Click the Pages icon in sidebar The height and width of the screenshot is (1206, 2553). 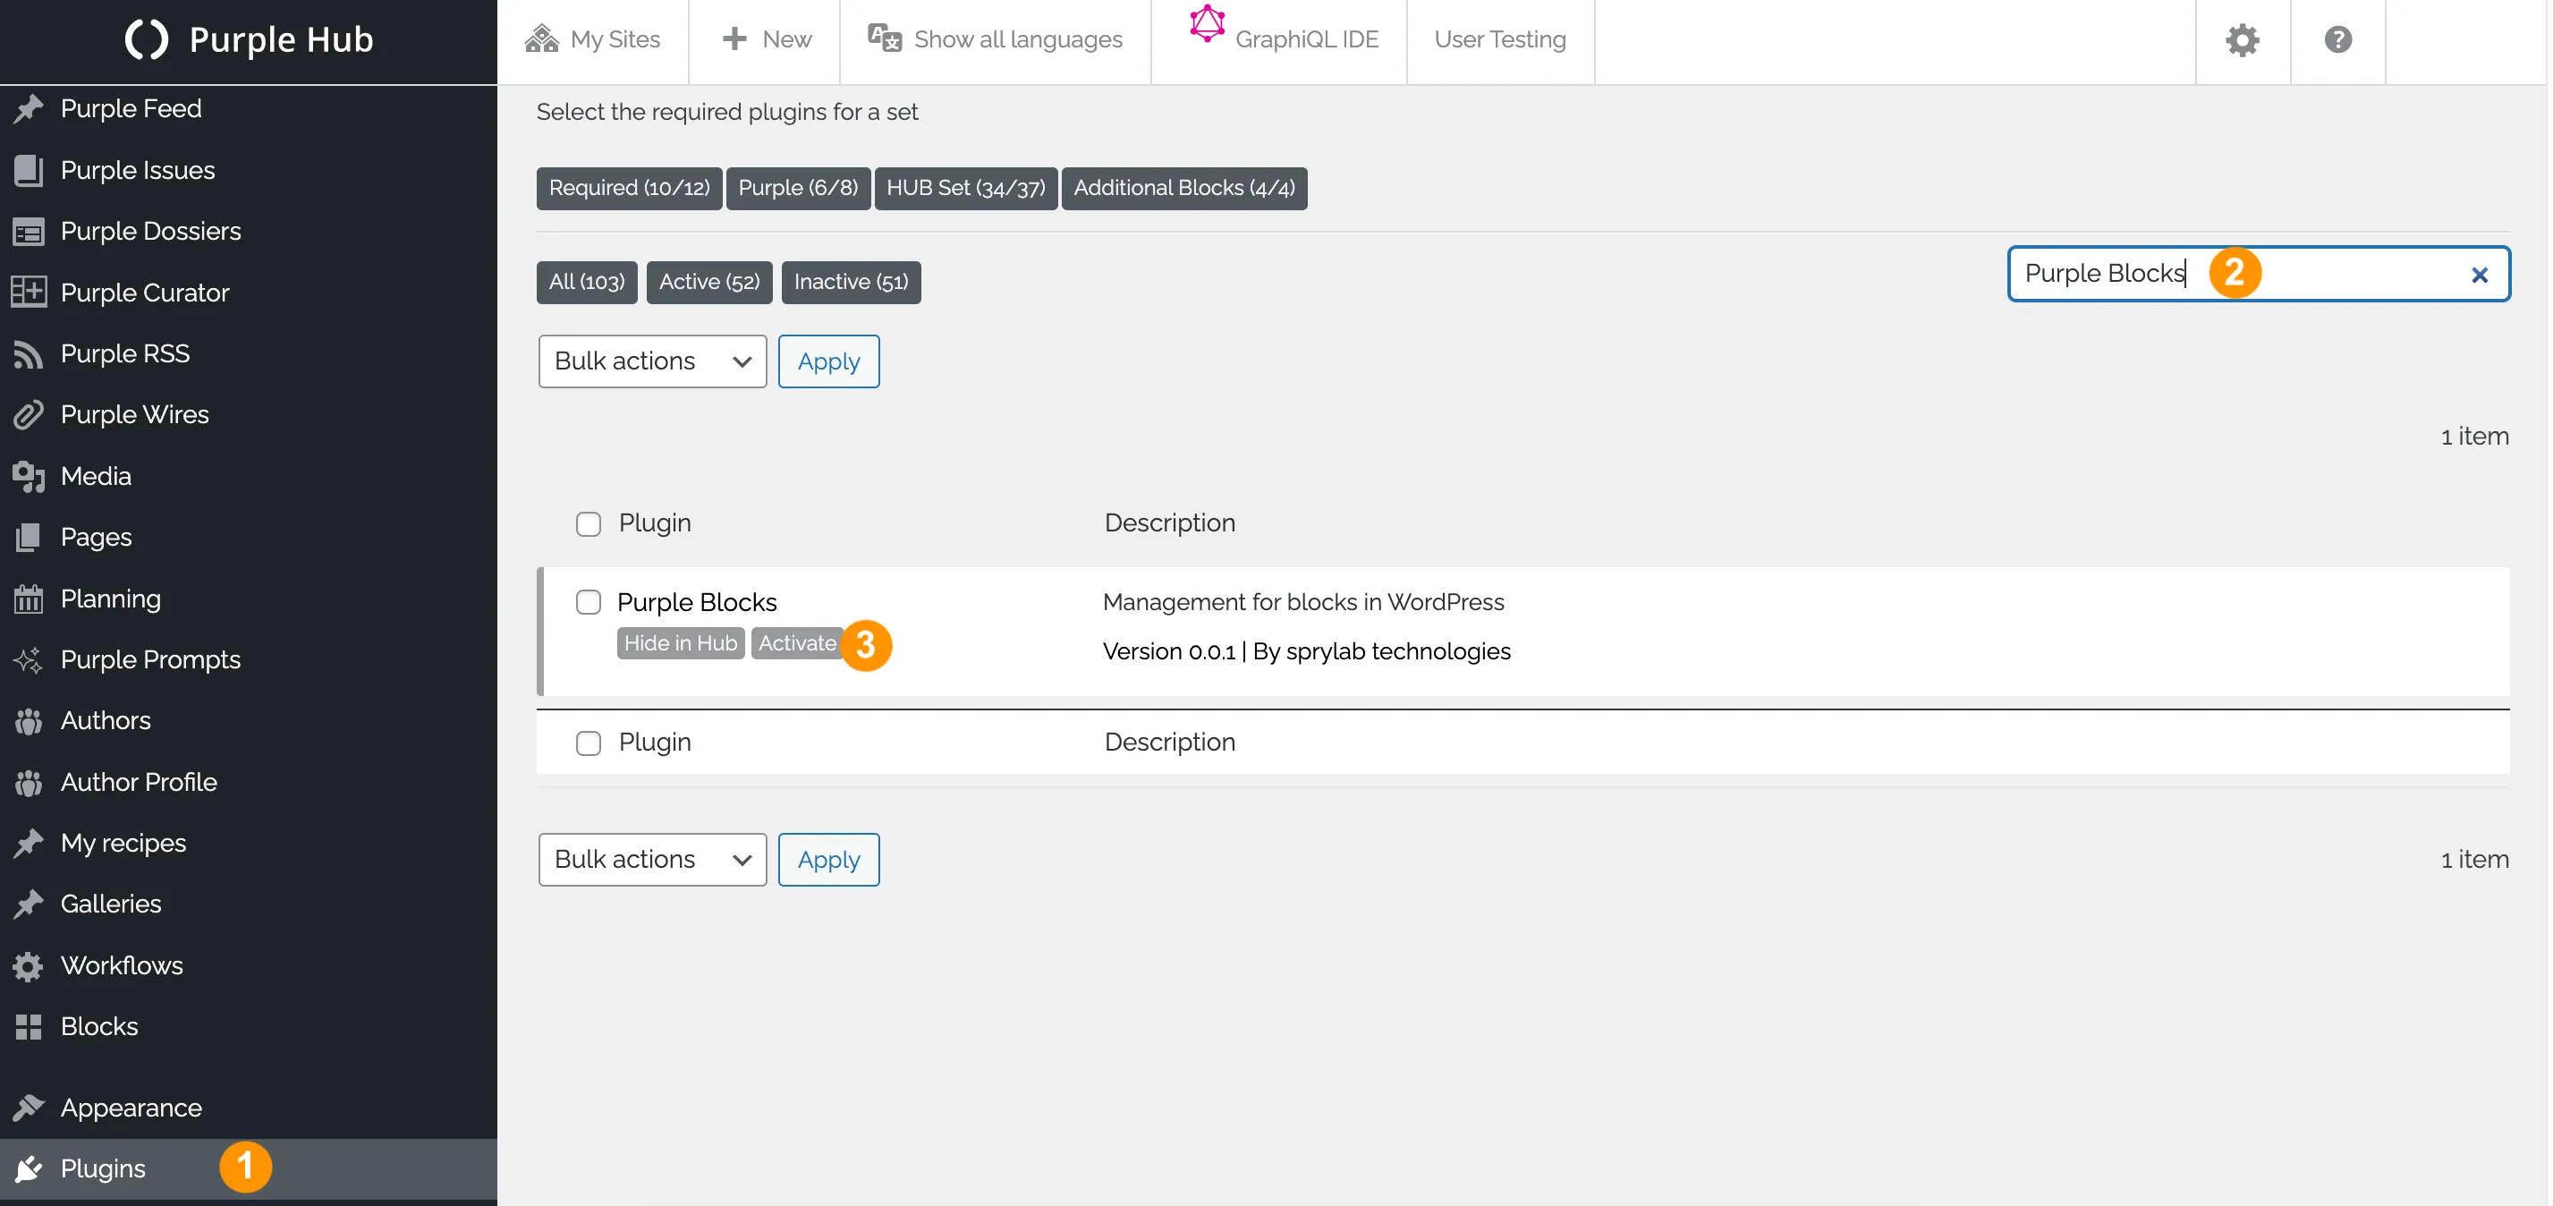point(29,537)
